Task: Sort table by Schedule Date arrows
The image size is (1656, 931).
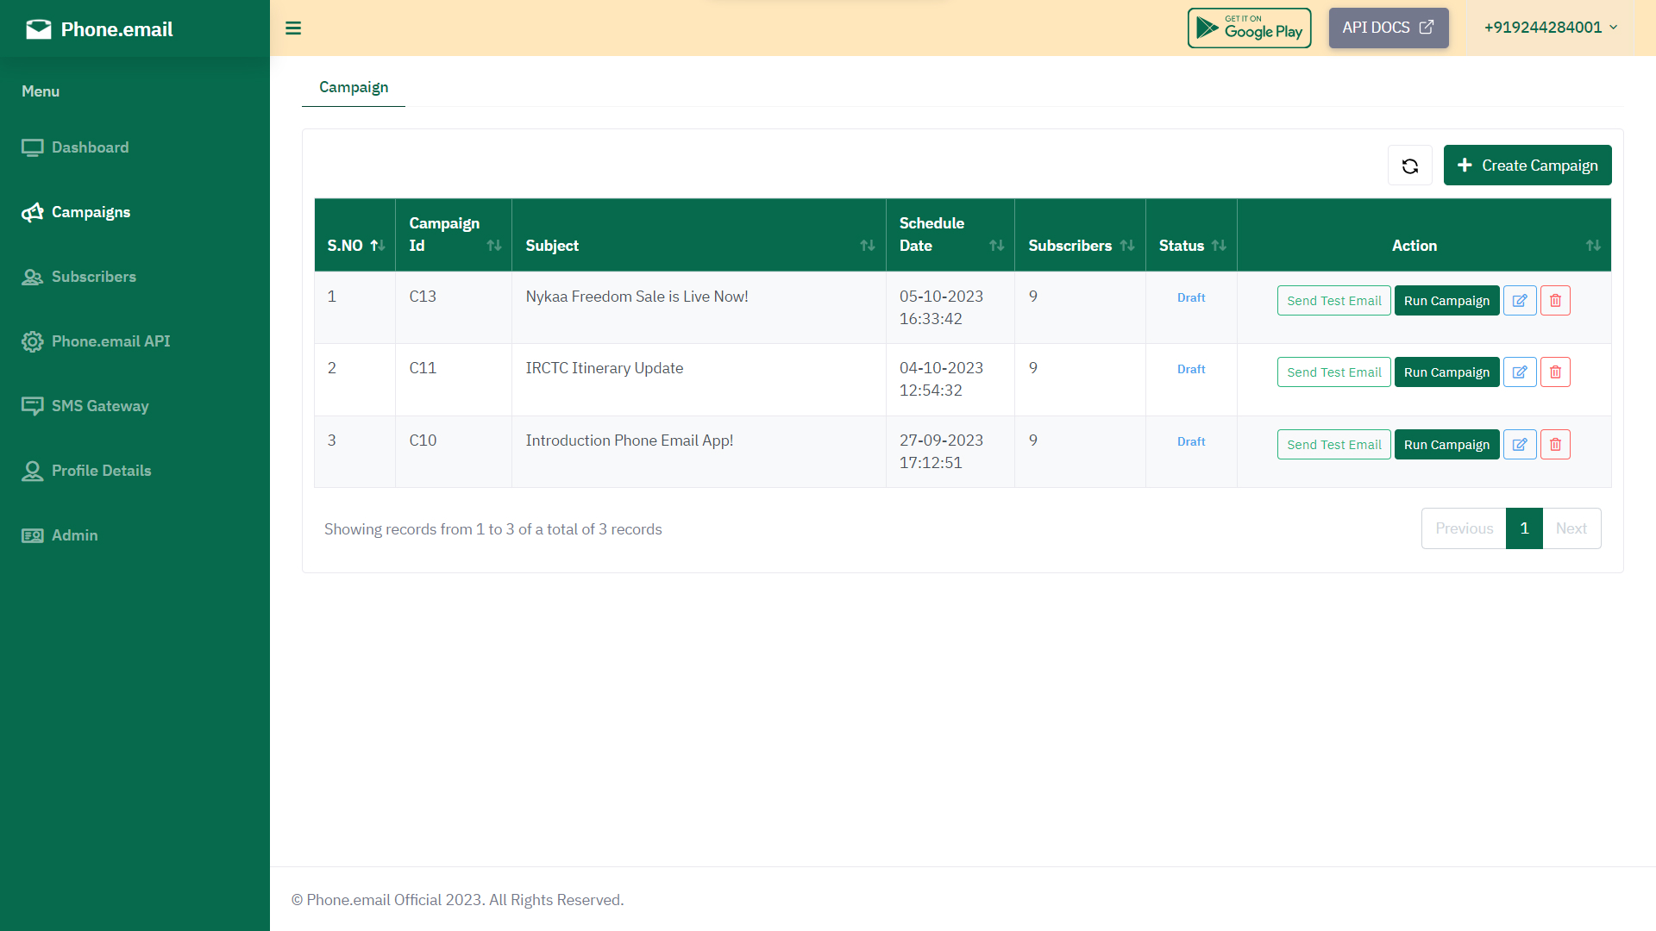Action: tap(997, 246)
